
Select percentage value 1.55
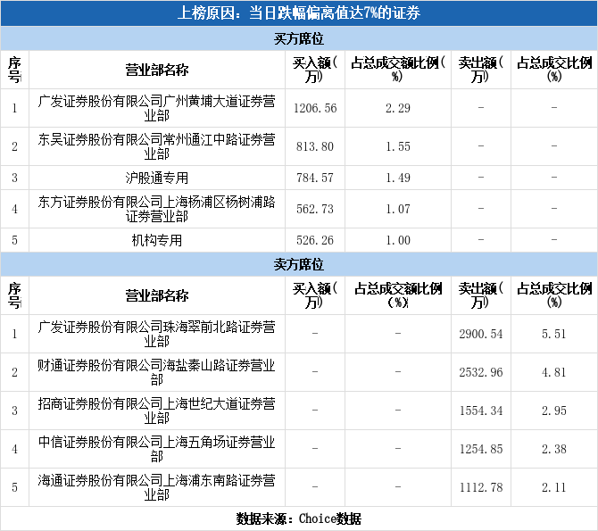click(x=398, y=146)
